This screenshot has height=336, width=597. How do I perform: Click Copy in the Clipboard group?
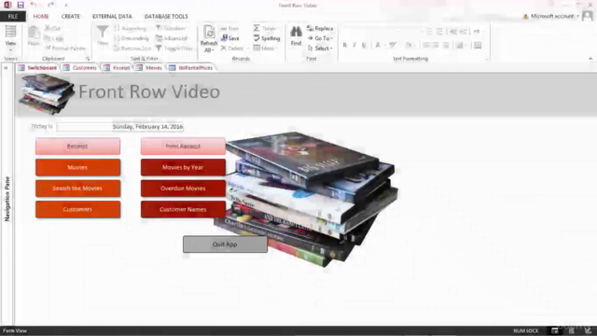(54, 38)
